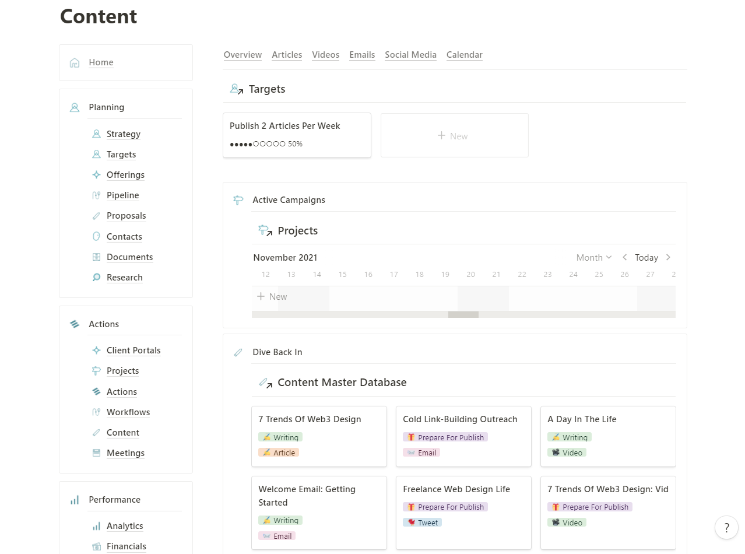Click the Workflows icon under Actions
Image resolution: width=745 pixels, height=554 pixels.
96,412
